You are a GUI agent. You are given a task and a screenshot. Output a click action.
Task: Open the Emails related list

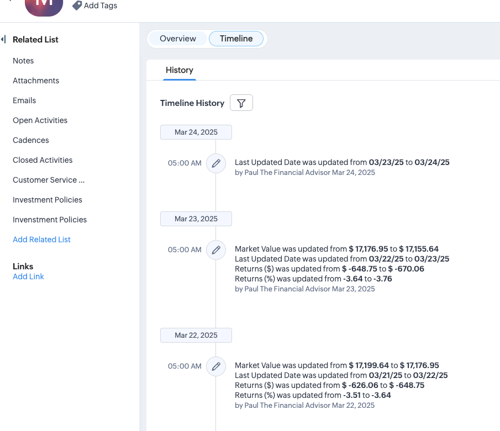click(24, 100)
